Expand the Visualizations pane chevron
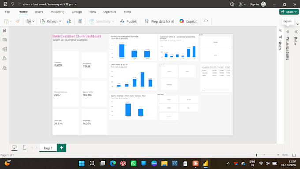300x169 pixels. tap(288, 32)
